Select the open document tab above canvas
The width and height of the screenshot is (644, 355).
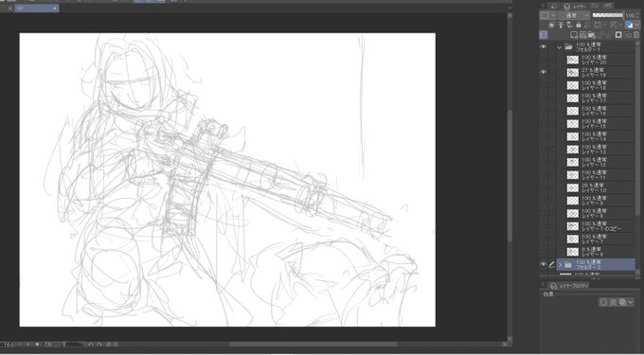click(37, 8)
